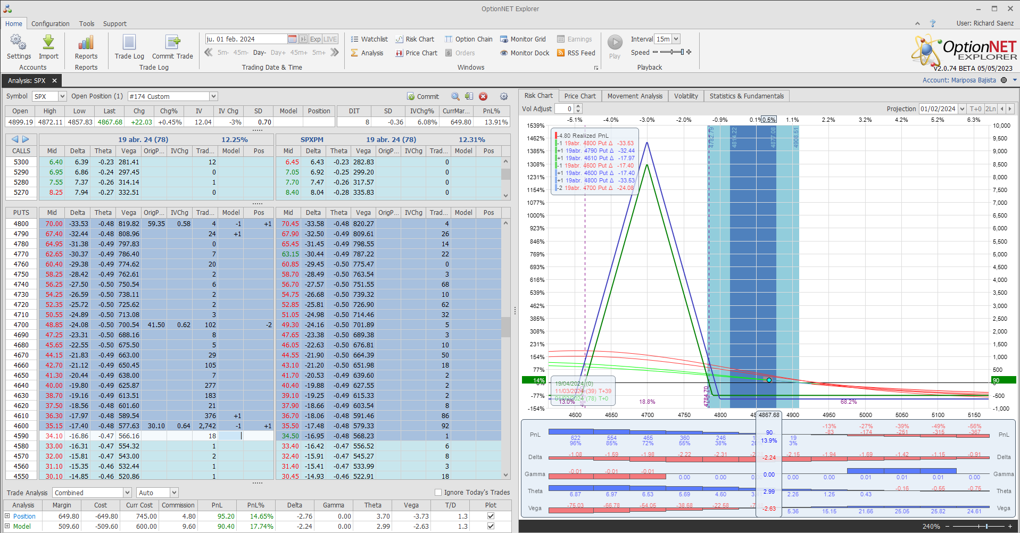This screenshot has width=1020, height=533.
Task: Uncheck the Model row Plot checkbox
Action: click(x=491, y=526)
